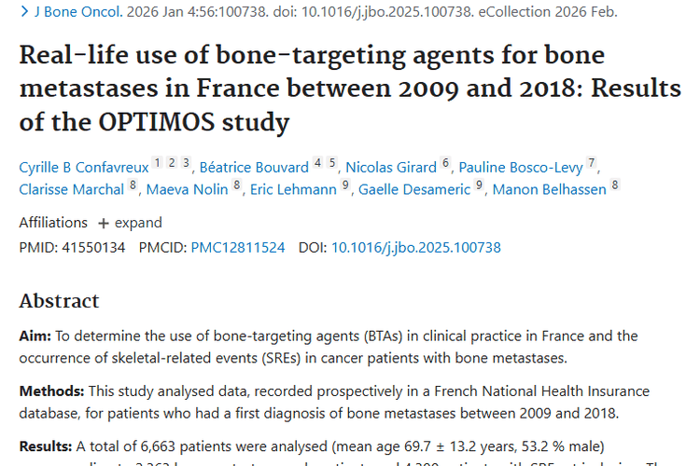Open the PMC12811524 full-text link
The height and width of the screenshot is (466, 700).
click(x=238, y=248)
